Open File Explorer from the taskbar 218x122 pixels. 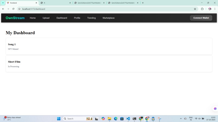pos(110,119)
